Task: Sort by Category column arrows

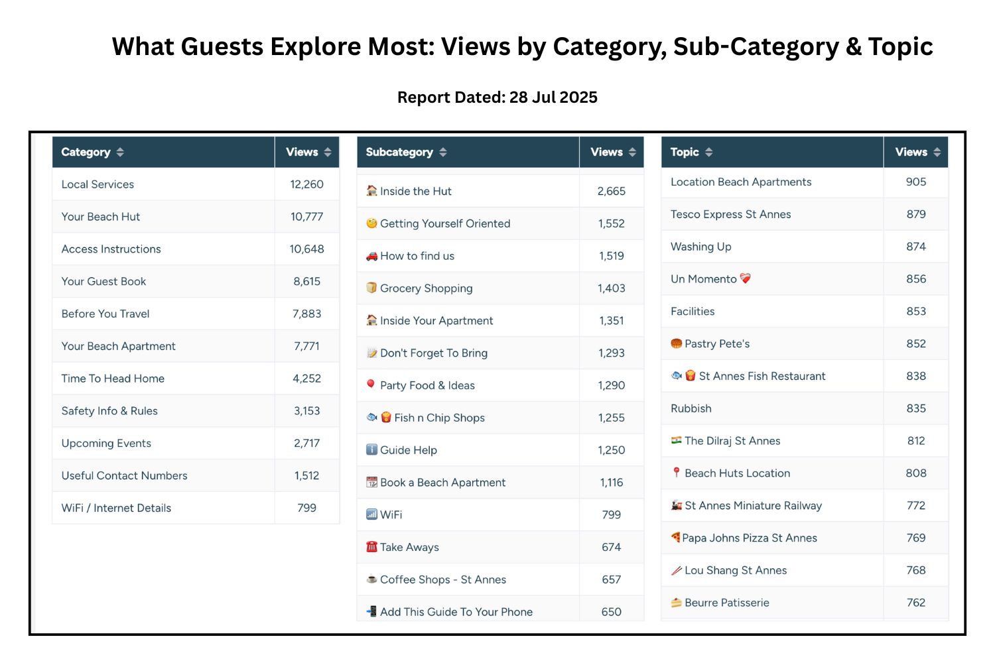Action: pos(120,152)
